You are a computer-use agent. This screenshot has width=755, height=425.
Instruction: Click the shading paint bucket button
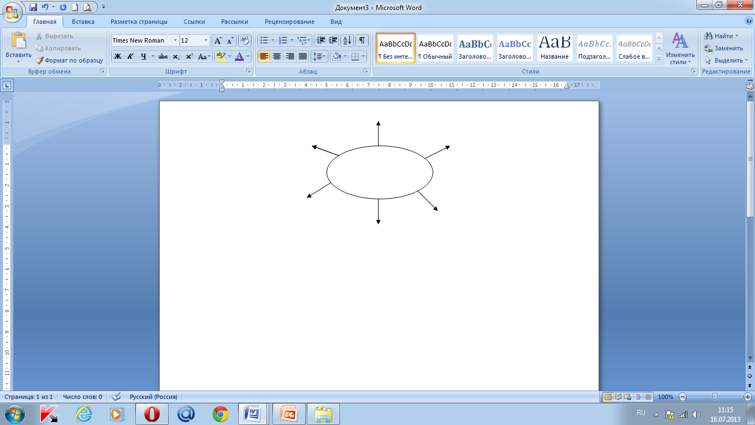click(x=336, y=56)
